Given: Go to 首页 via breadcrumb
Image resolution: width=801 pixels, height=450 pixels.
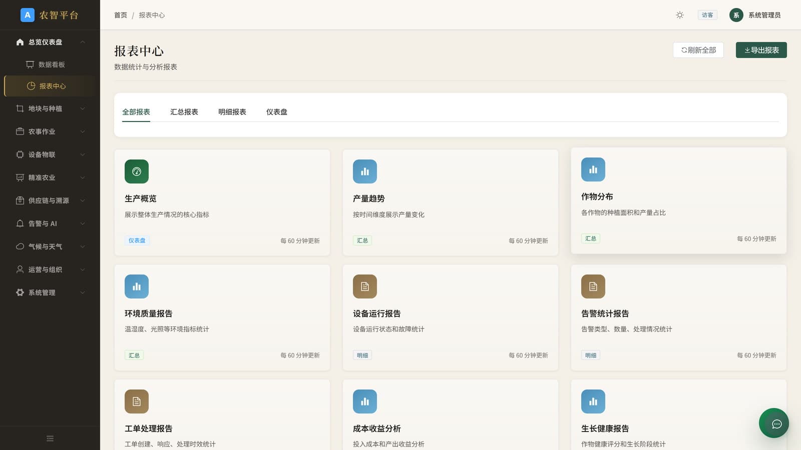Looking at the screenshot, I should [x=121, y=15].
